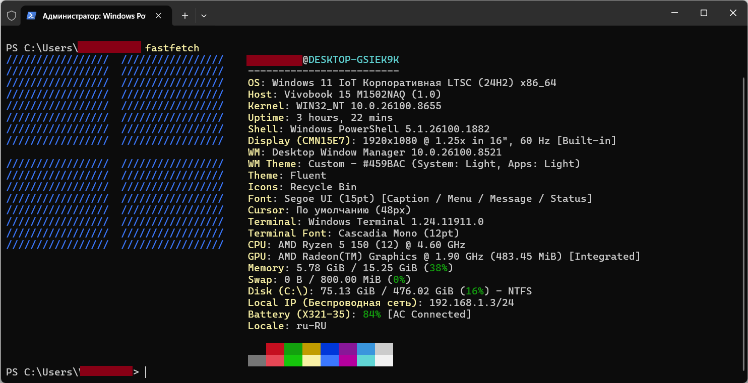
Task: Click the Font value 'Segoe UI (15pt)'
Action: pyautogui.click(x=330, y=198)
